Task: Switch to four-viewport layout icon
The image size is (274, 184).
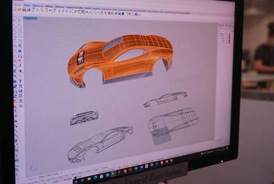Action: (x=82, y=11)
